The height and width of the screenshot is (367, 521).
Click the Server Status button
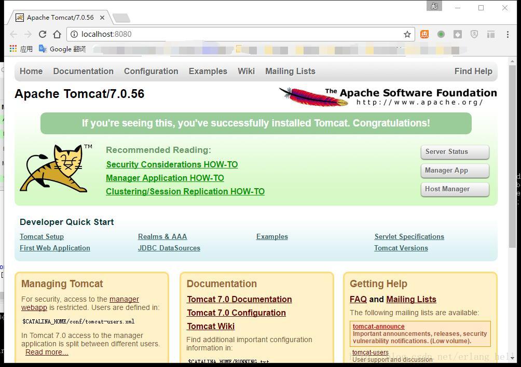point(455,152)
